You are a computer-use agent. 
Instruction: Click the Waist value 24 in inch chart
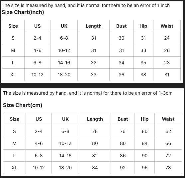167,38
